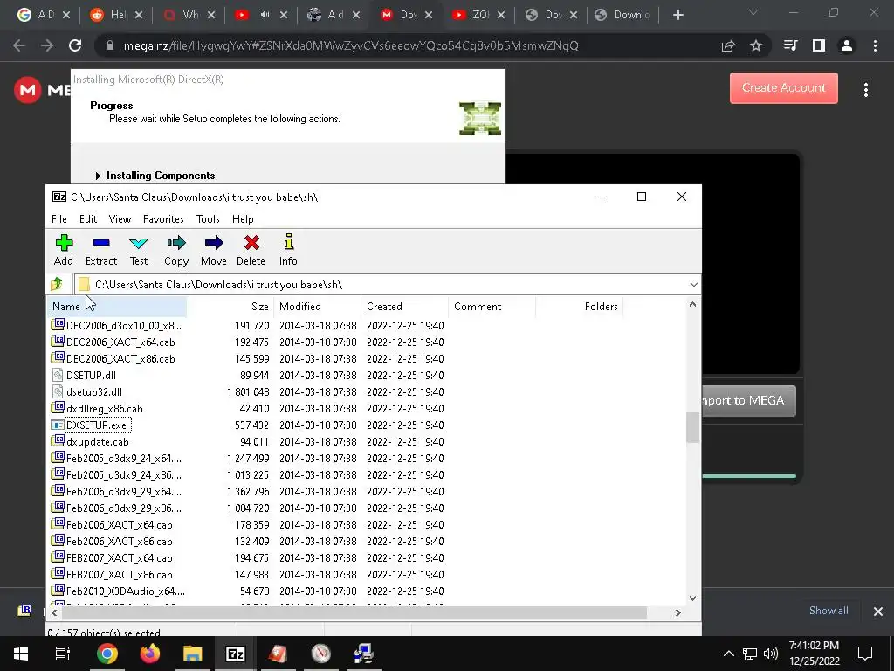Click Create Account button on MEGA

(783, 88)
